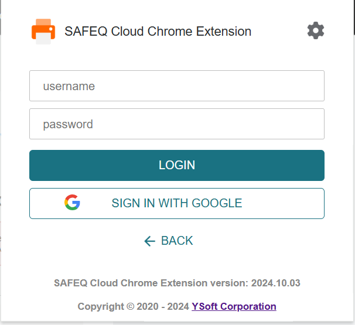Image resolution: width=355 pixels, height=325 pixels.
Task: Click the Google G logo
Action: 72,203
